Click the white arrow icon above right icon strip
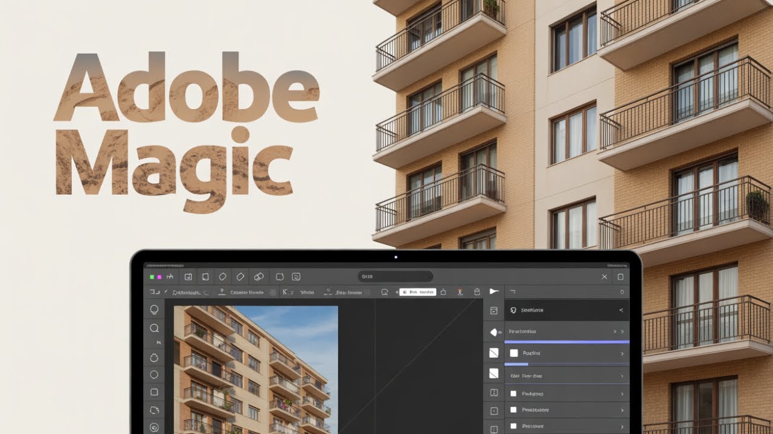Screen dimensions: 773x434 pyautogui.click(x=494, y=292)
